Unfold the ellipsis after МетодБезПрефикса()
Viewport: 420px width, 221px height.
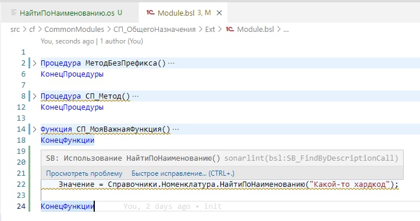(x=171, y=63)
